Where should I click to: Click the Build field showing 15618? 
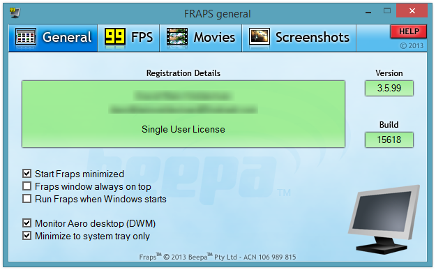(x=389, y=140)
